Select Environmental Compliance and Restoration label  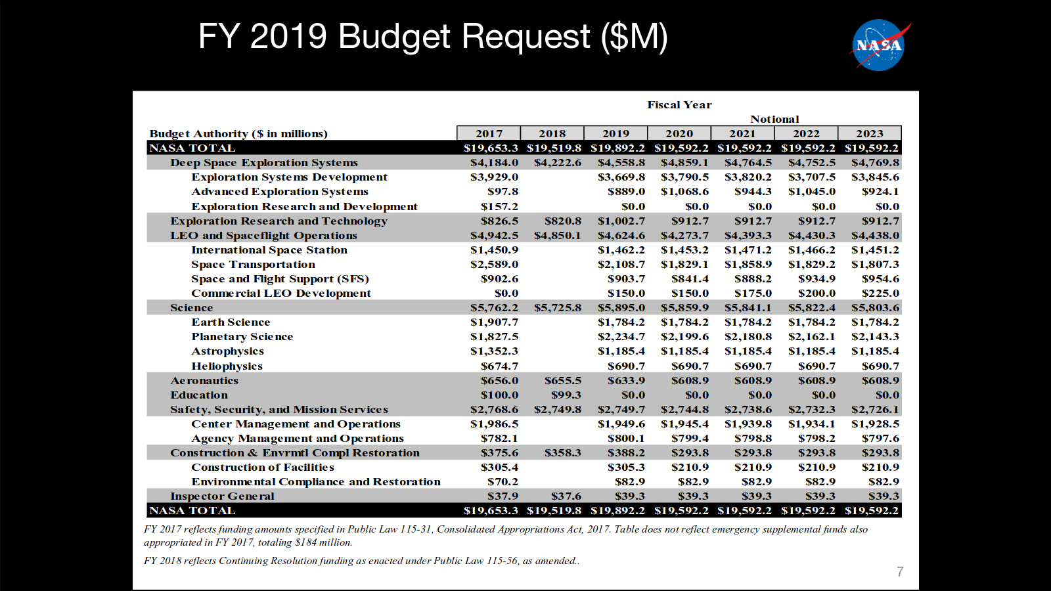tap(316, 481)
